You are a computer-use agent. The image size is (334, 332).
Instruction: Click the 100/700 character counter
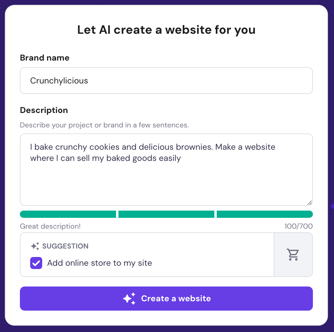click(298, 226)
